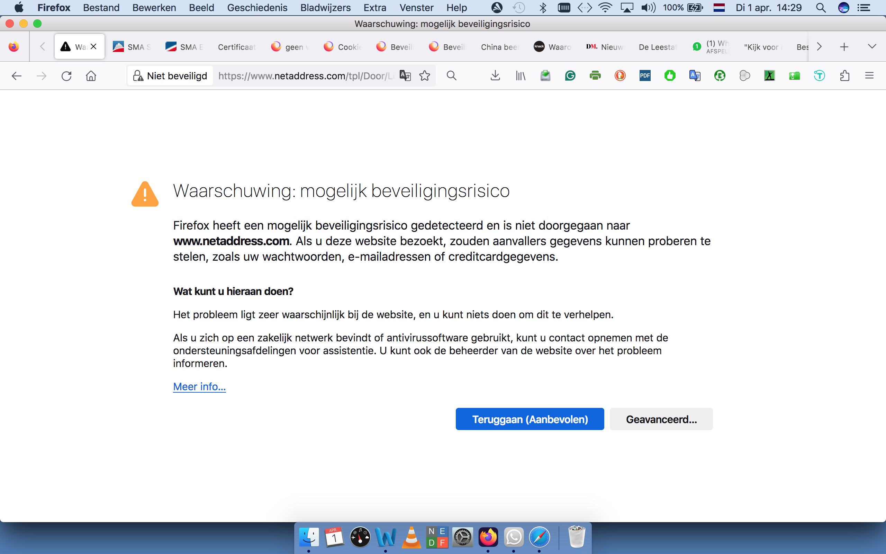This screenshot has height=554, width=886.
Task: Follow the Meer info... link
Action: click(199, 386)
